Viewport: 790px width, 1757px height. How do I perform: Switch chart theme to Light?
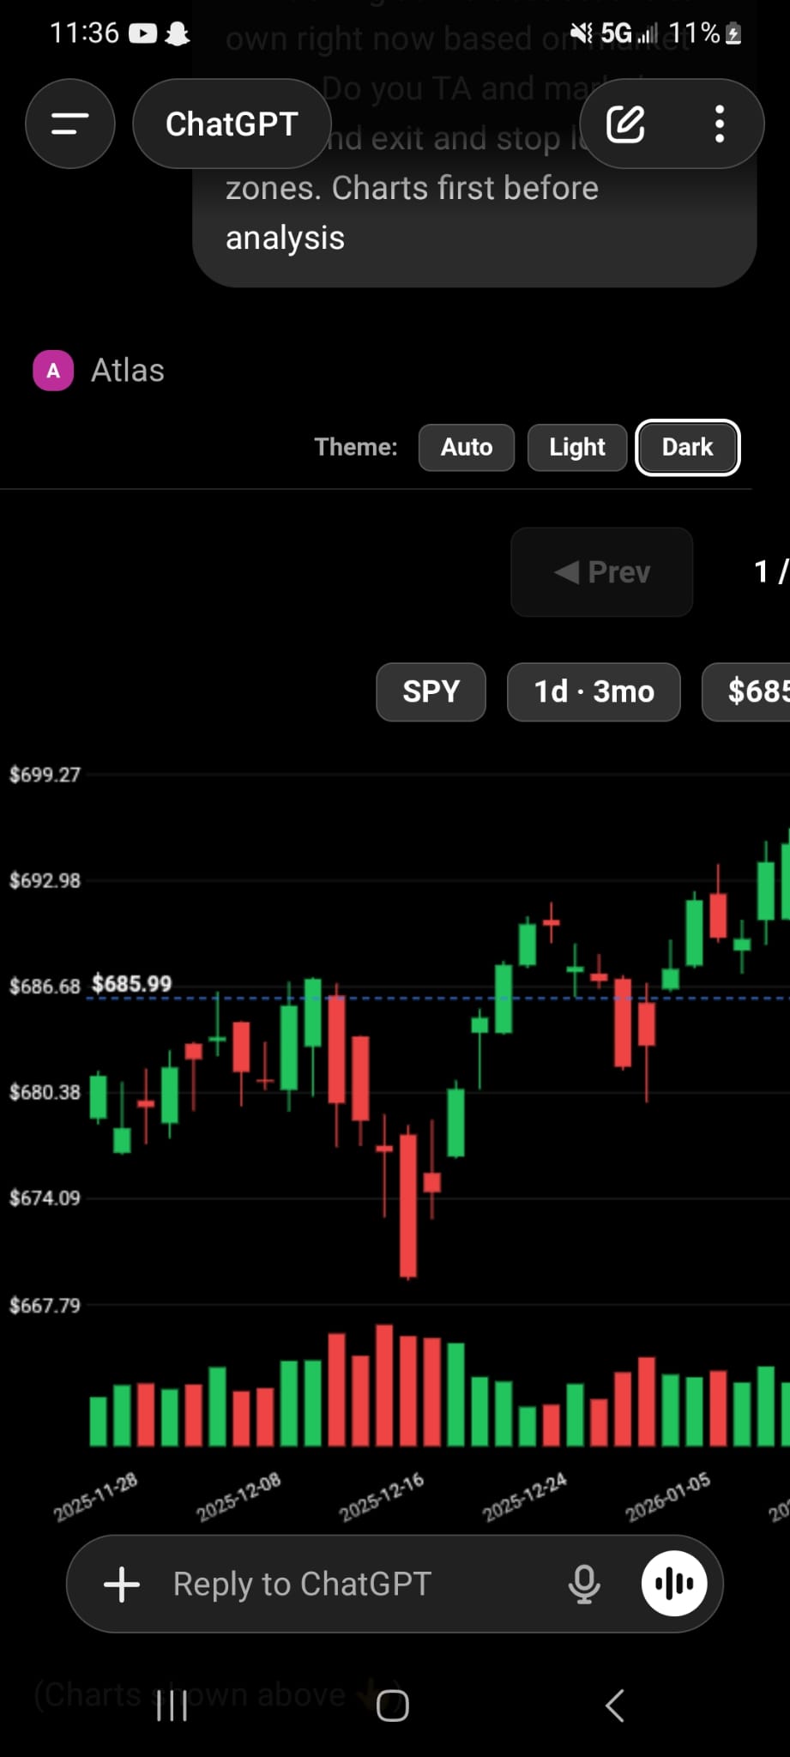[x=577, y=447]
